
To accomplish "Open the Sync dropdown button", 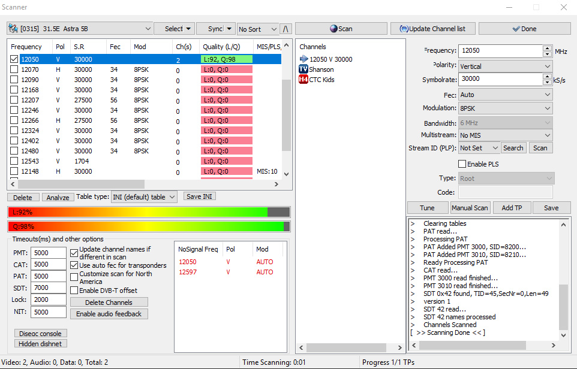I will [216, 29].
